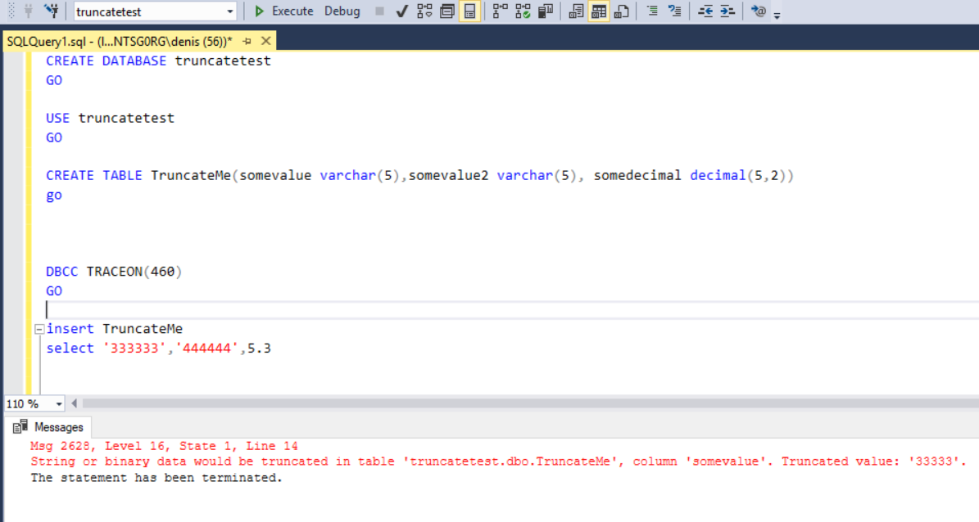Click the Execute button
Screen dimensions: 979x522
[285, 11]
